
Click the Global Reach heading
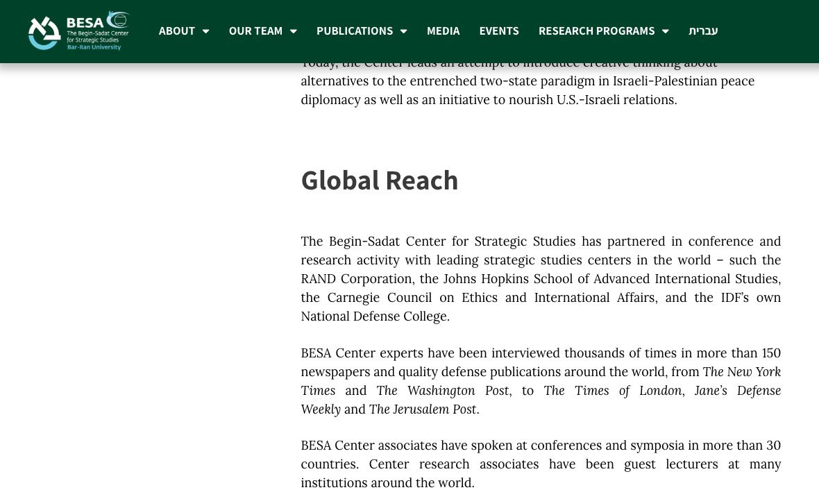[379, 180]
